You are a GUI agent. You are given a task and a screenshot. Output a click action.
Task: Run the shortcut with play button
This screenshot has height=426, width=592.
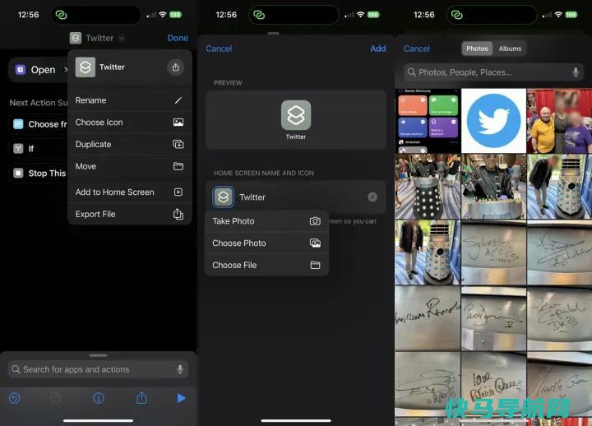(181, 398)
